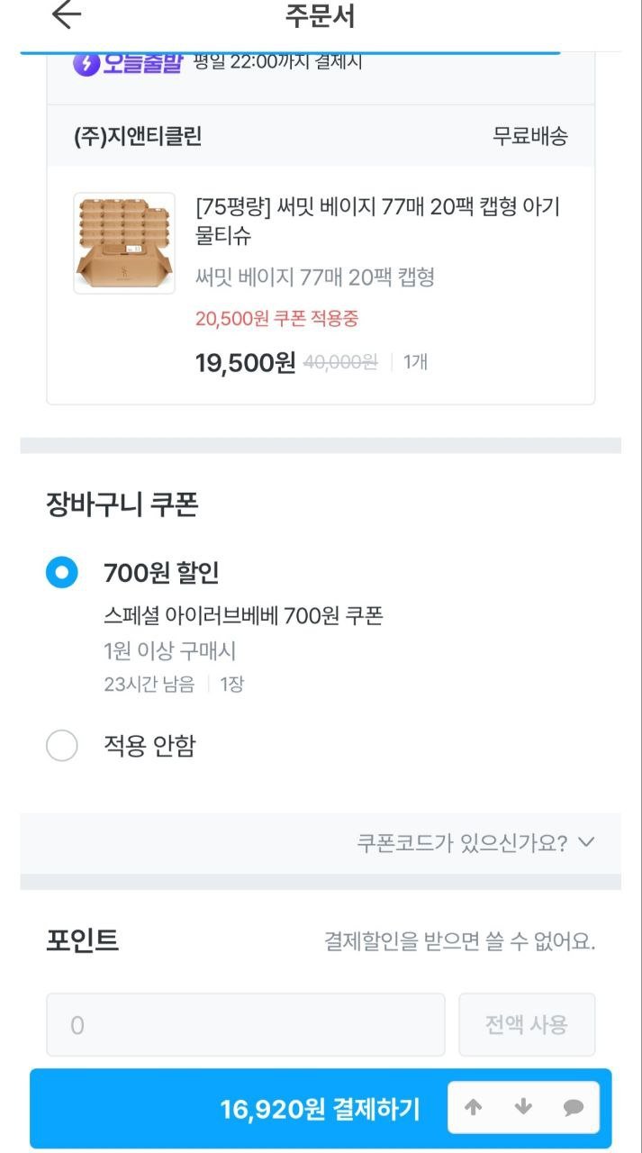Click the down arrow on floating toolbar
Image resolution: width=642 pixels, height=1153 pixels.
pos(523,1108)
